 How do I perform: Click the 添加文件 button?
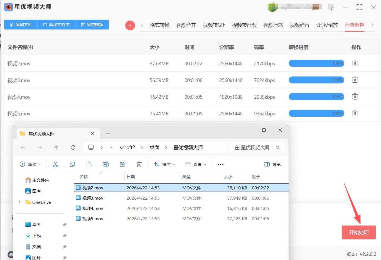pos(21,24)
